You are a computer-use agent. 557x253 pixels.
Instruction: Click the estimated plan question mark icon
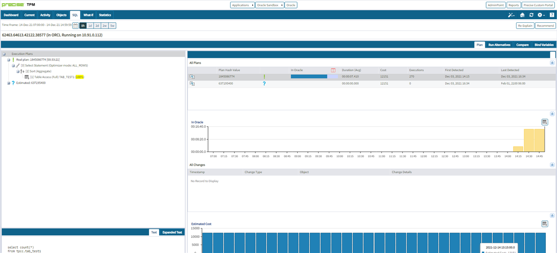coord(13,83)
